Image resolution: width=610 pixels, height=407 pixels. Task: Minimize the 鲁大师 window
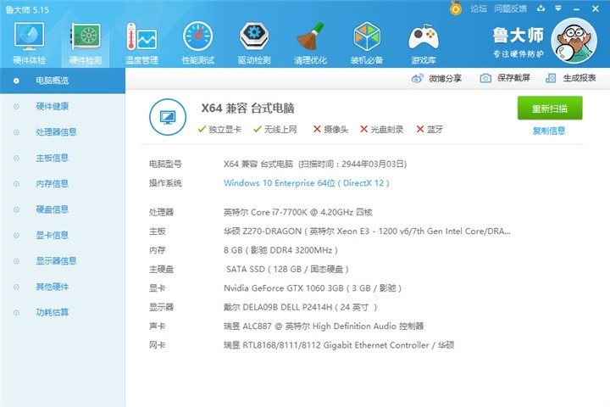(577, 8)
